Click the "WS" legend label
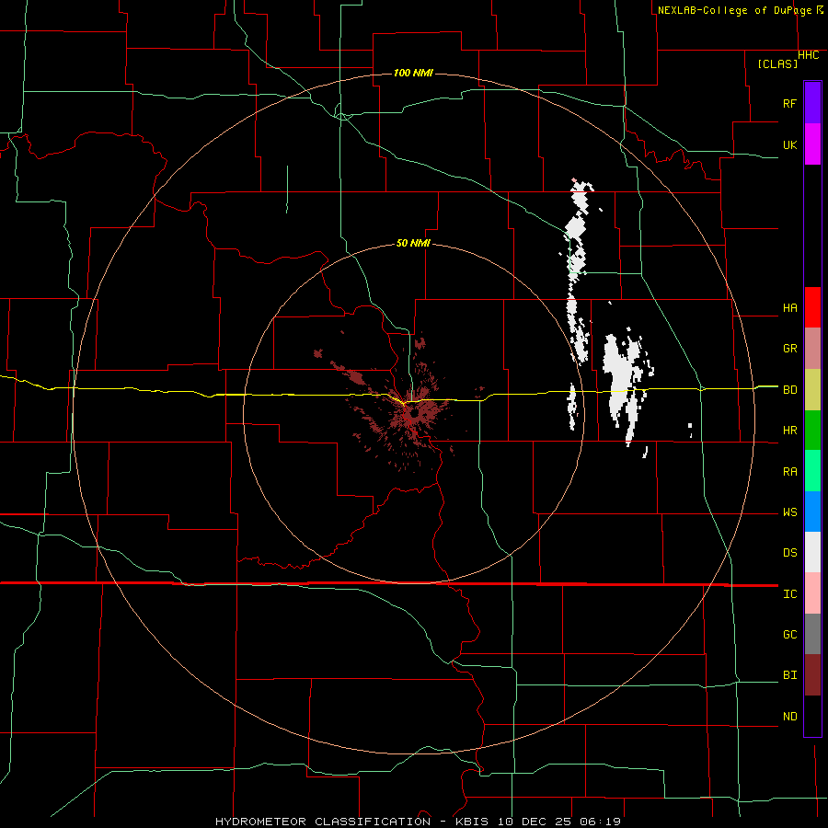Screen dimensions: 828x828 [x=789, y=512]
